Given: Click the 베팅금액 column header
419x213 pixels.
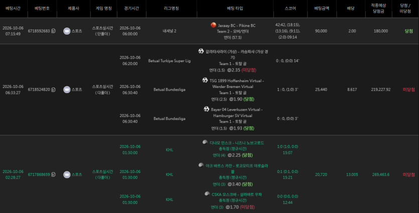Looking at the screenshot, I should 322,8.
